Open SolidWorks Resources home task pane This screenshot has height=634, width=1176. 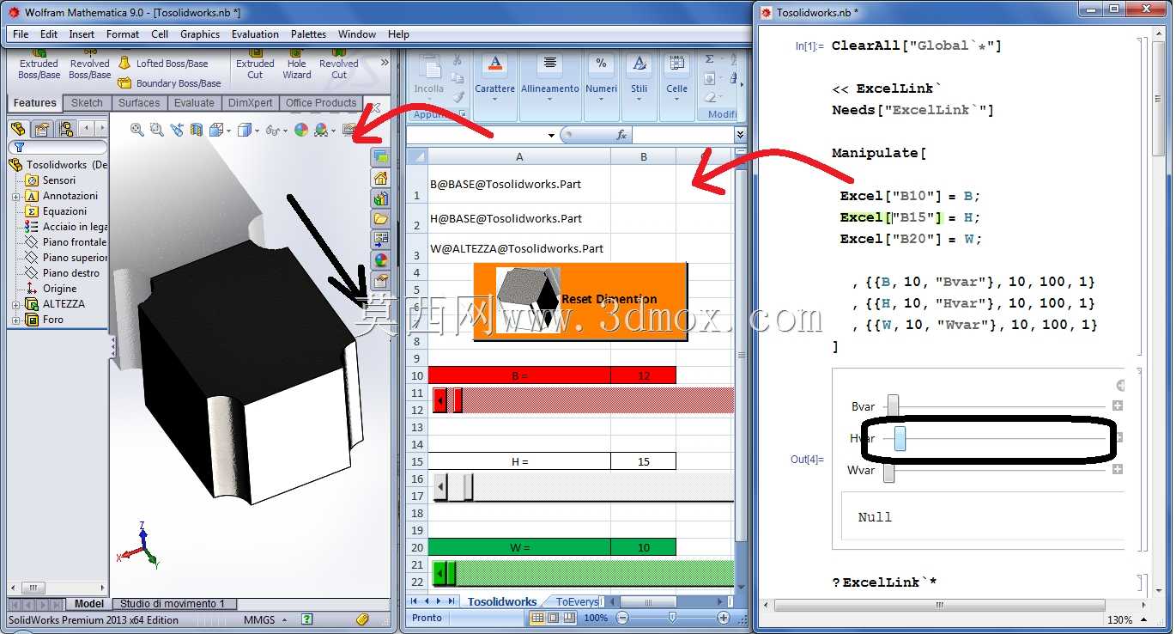pos(380,178)
